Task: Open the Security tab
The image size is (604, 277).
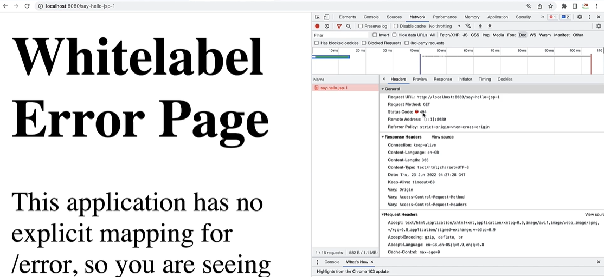Action: point(523,17)
